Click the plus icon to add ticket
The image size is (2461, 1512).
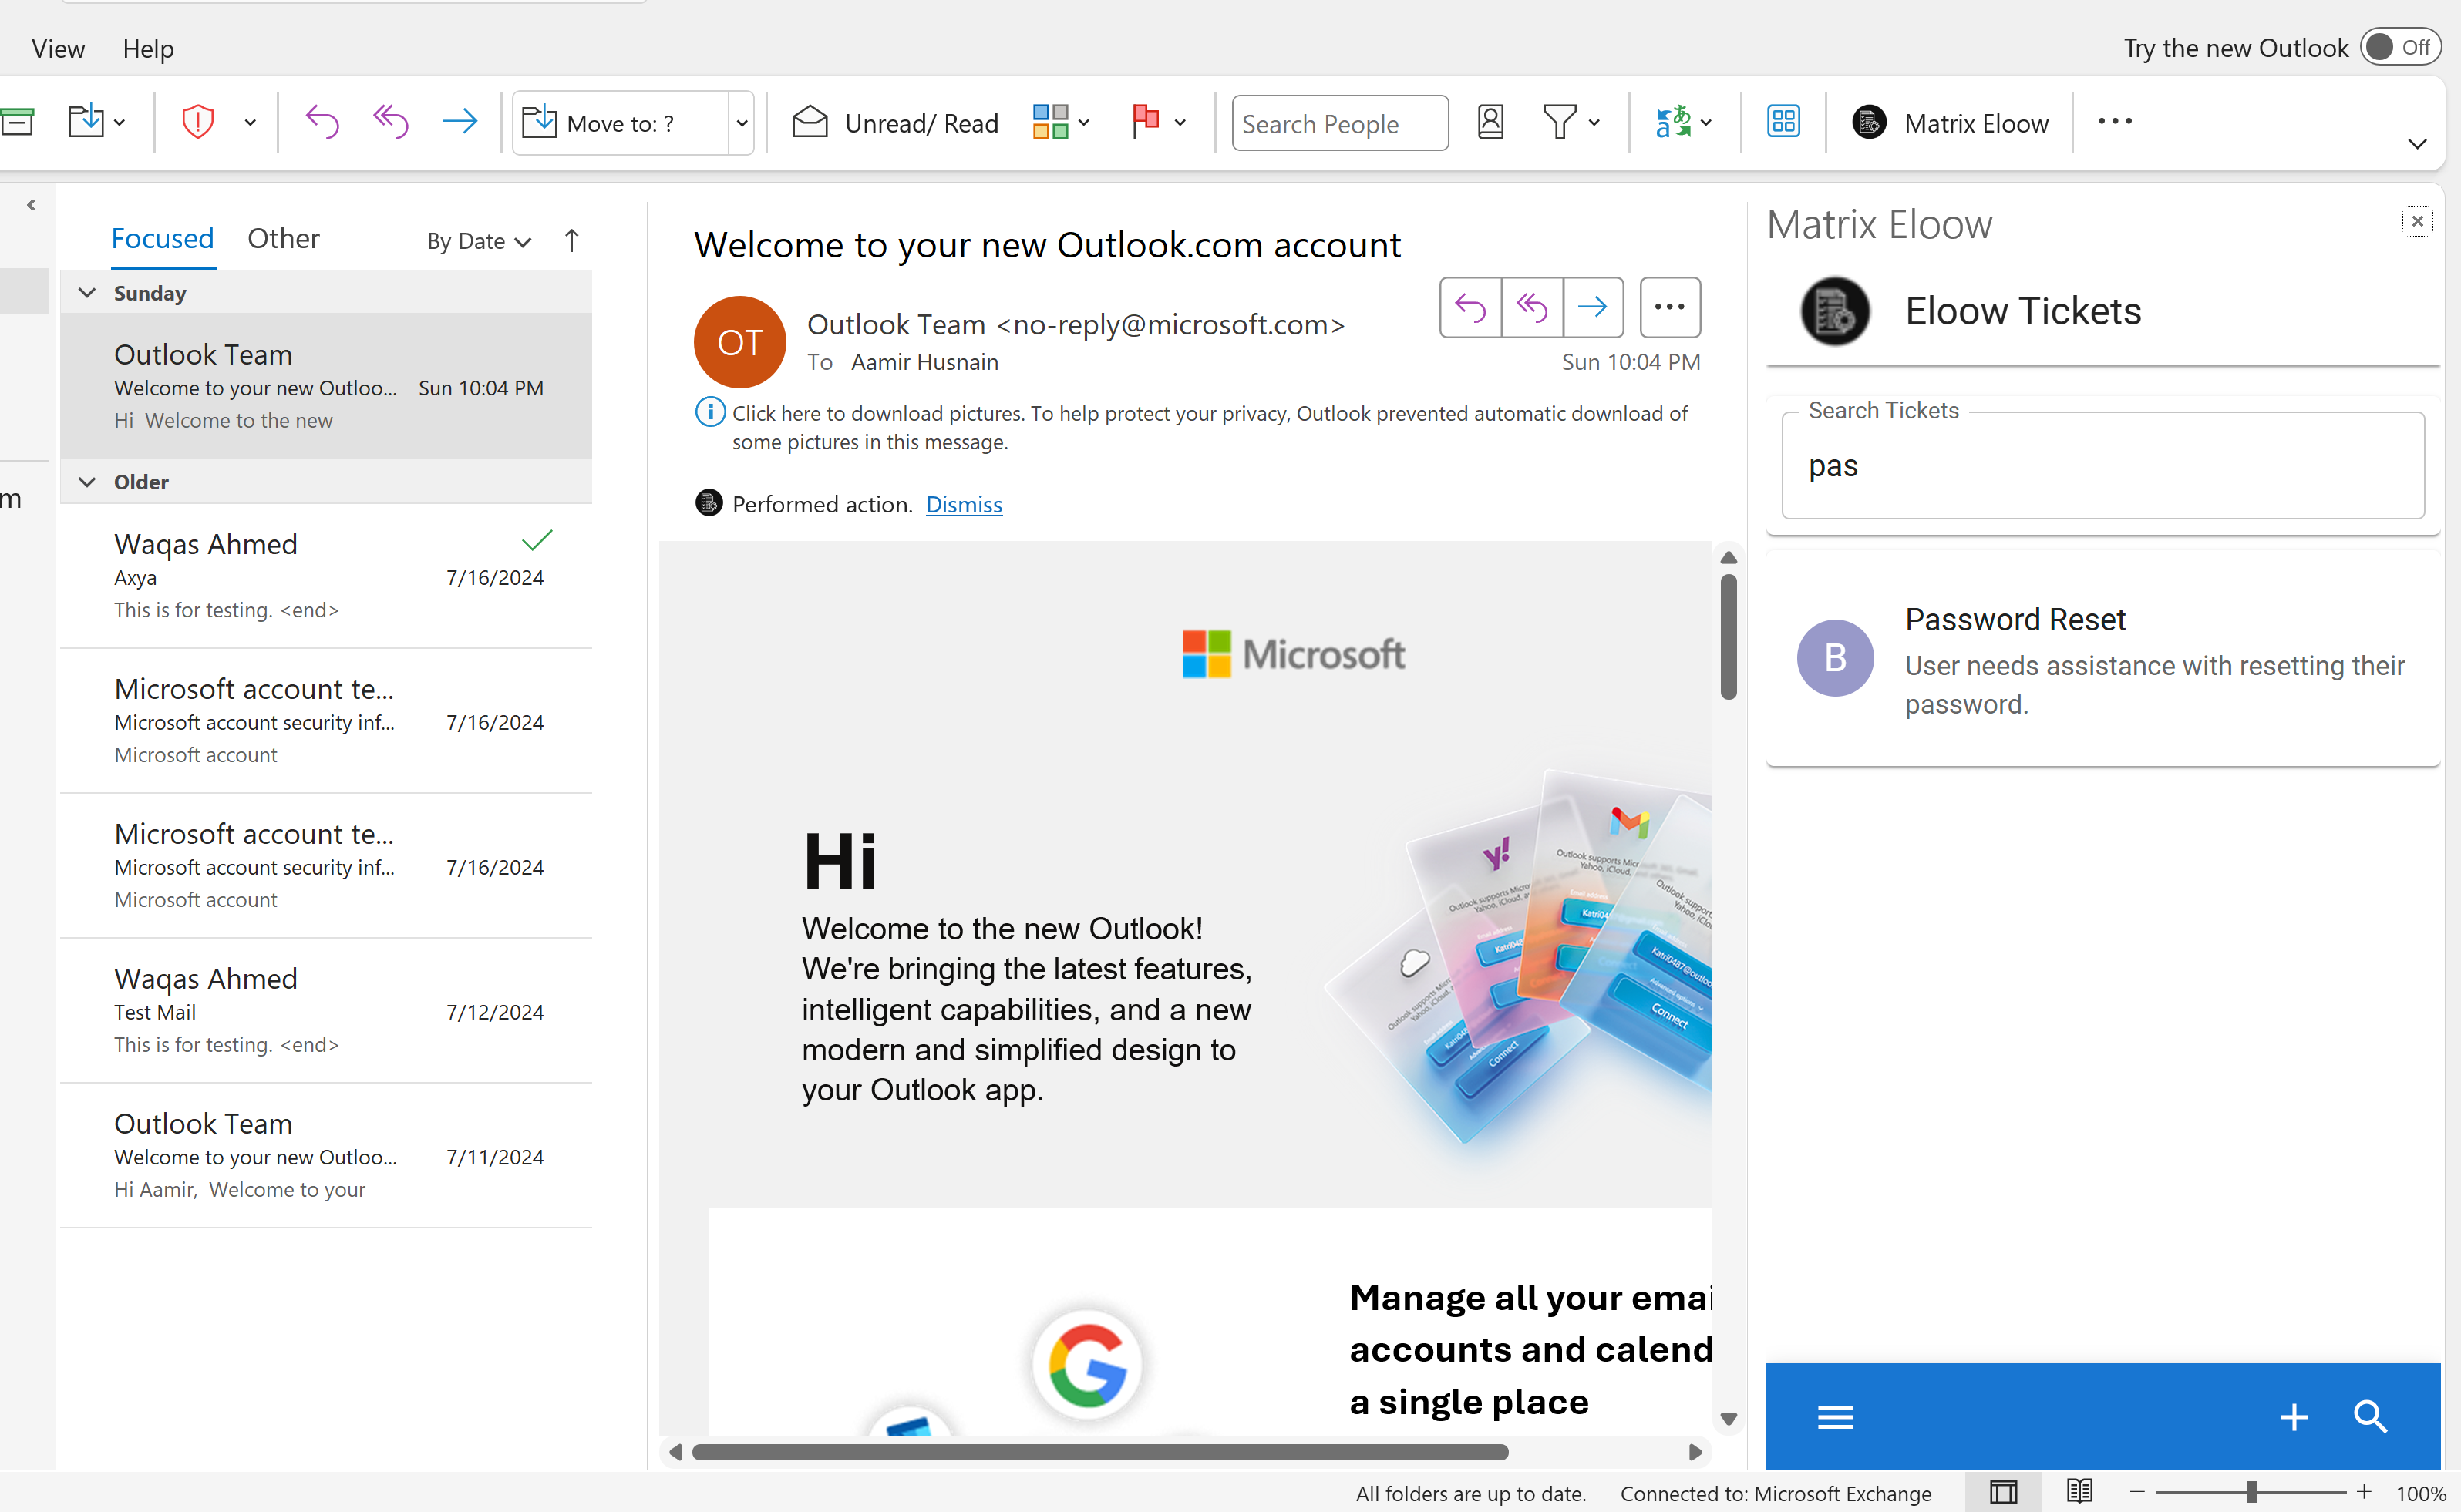2294,1417
